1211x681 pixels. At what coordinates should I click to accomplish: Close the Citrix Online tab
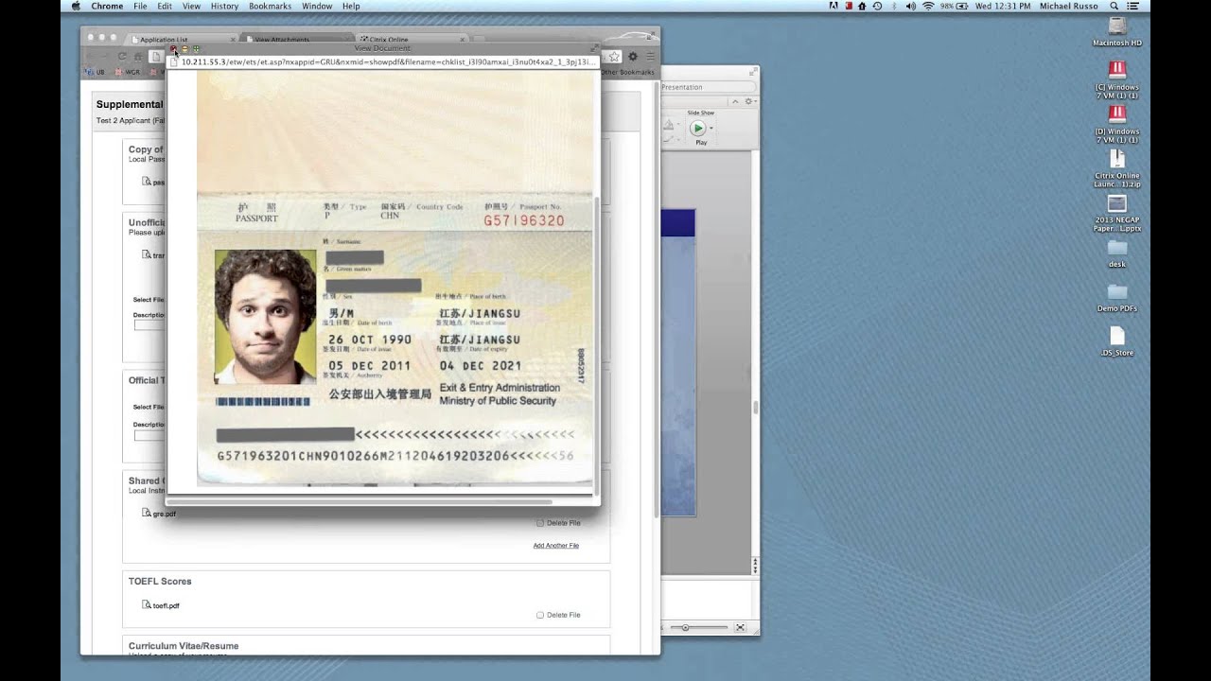tap(463, 40)
